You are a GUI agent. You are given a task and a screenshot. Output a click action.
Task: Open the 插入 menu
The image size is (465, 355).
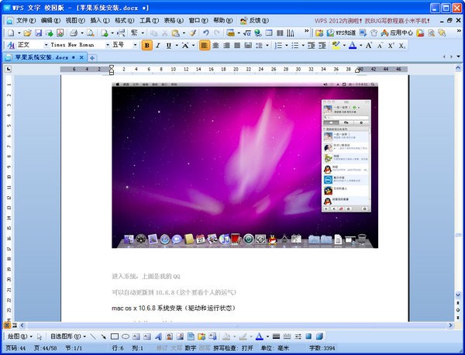click(x=100, y=20)
